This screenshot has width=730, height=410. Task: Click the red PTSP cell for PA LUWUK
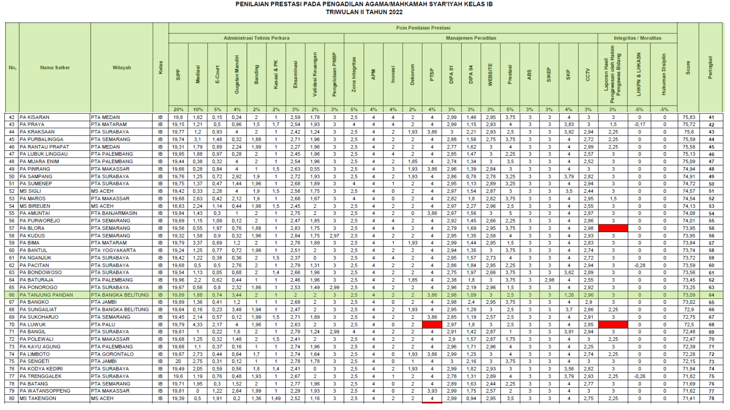tap(432, 325)
